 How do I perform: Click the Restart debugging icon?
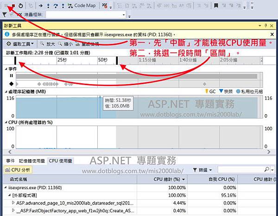(21, 6)
